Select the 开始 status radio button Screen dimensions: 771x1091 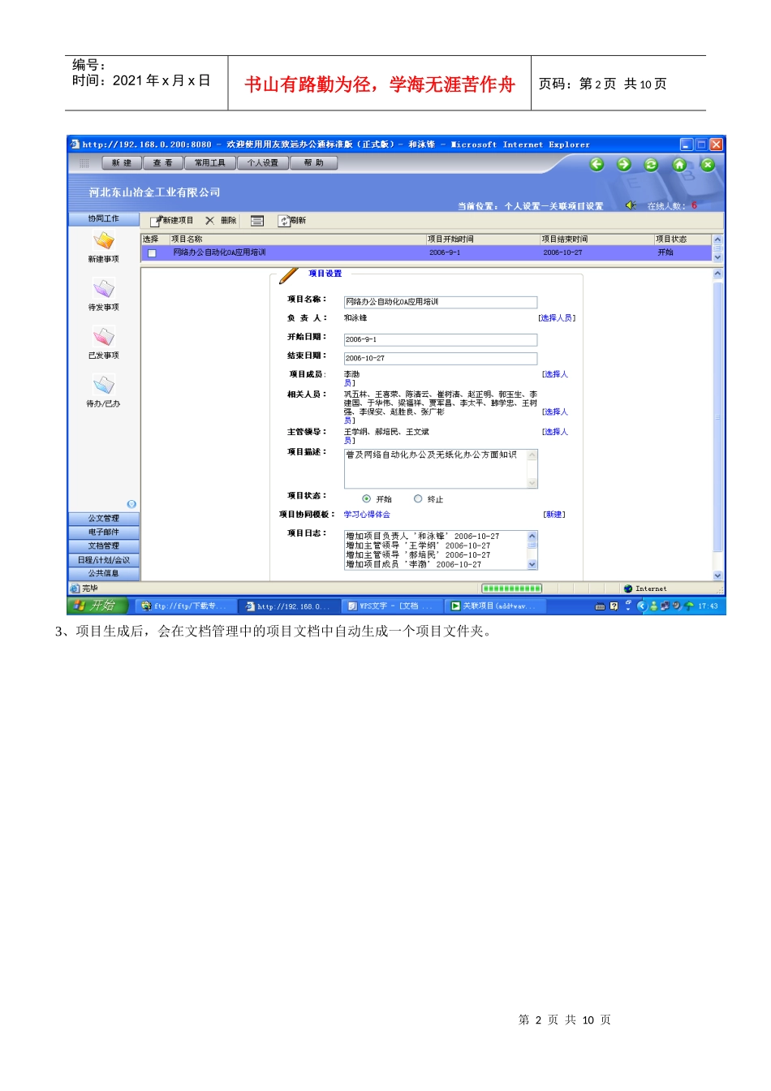point(367,499)
